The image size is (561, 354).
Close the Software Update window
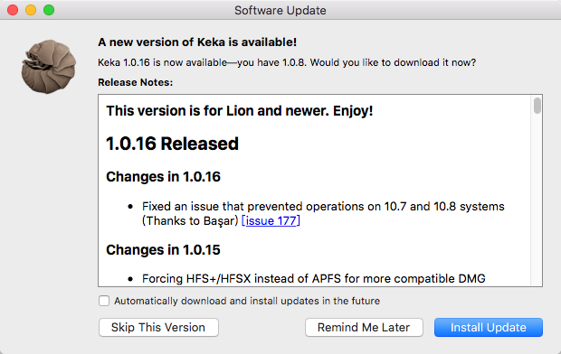13,10
